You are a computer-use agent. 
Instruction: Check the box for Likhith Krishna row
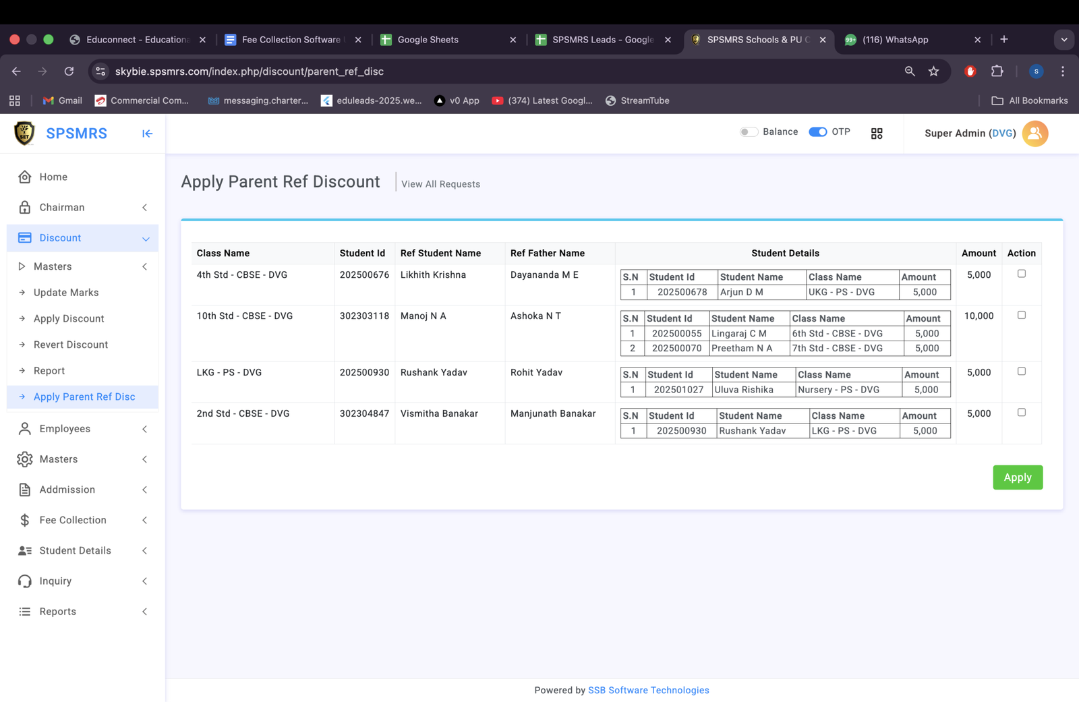pyautogui.click(x=1021, y=274)
